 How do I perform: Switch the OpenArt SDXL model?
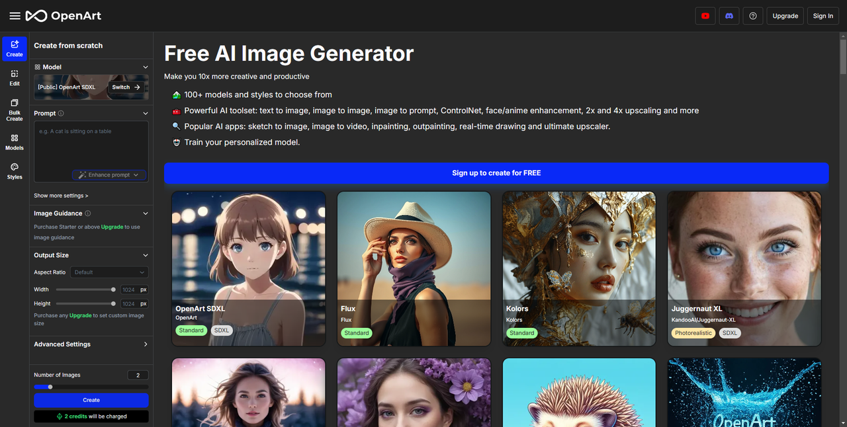tap(126, 87)
